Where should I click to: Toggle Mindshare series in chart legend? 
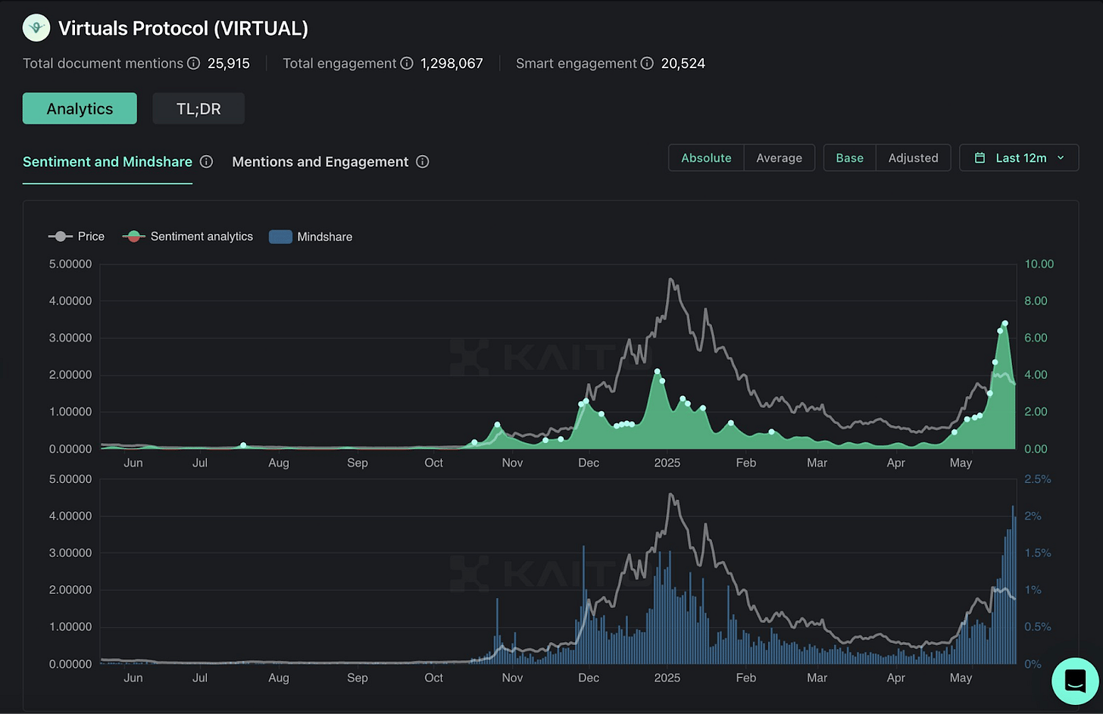click(311, 236)
